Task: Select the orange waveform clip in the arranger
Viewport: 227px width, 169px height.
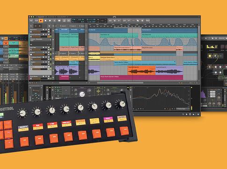Action: pyautogui.click(x=141, y=70)
